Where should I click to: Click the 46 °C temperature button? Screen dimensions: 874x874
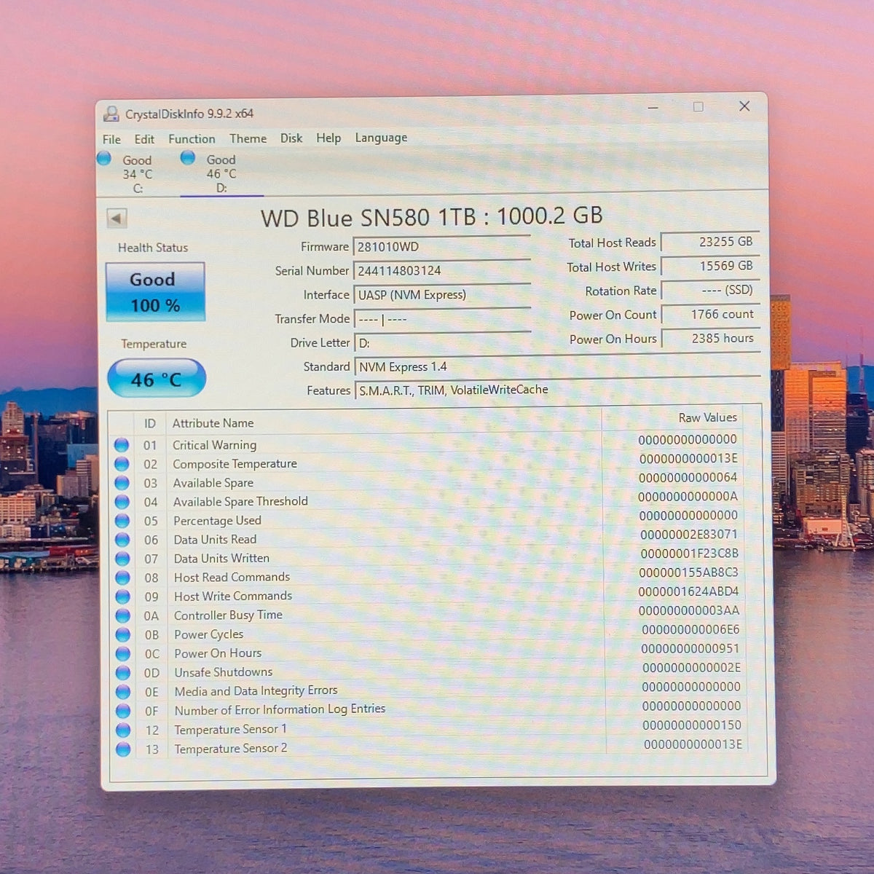point(157,379)
